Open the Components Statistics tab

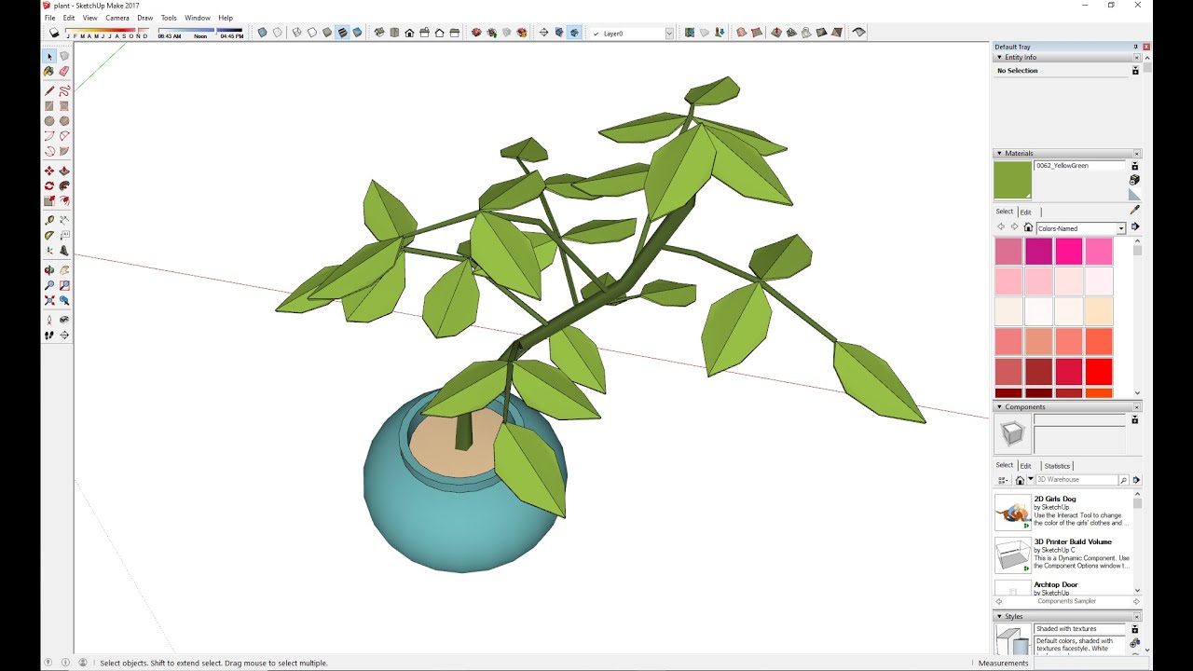[x=1057, y=466]
